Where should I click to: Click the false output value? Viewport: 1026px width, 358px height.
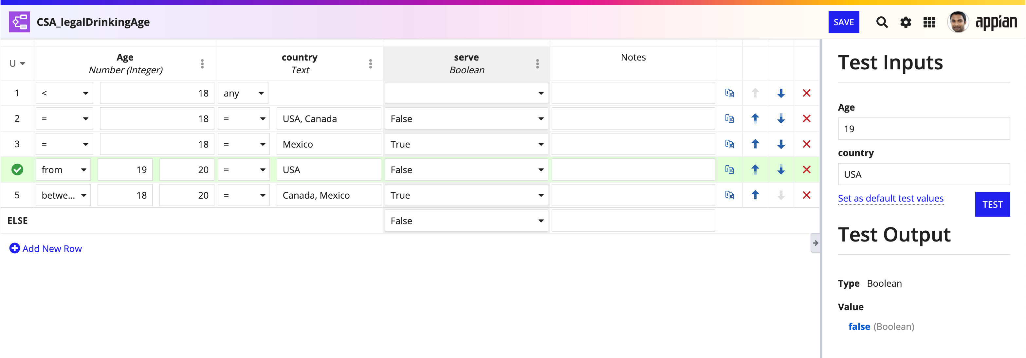coord(859,327)
